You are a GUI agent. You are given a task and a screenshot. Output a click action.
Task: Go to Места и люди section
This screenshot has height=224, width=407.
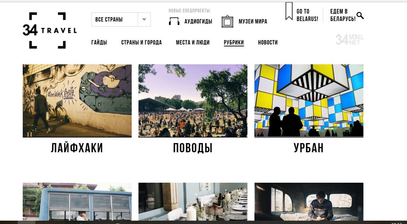193,42
